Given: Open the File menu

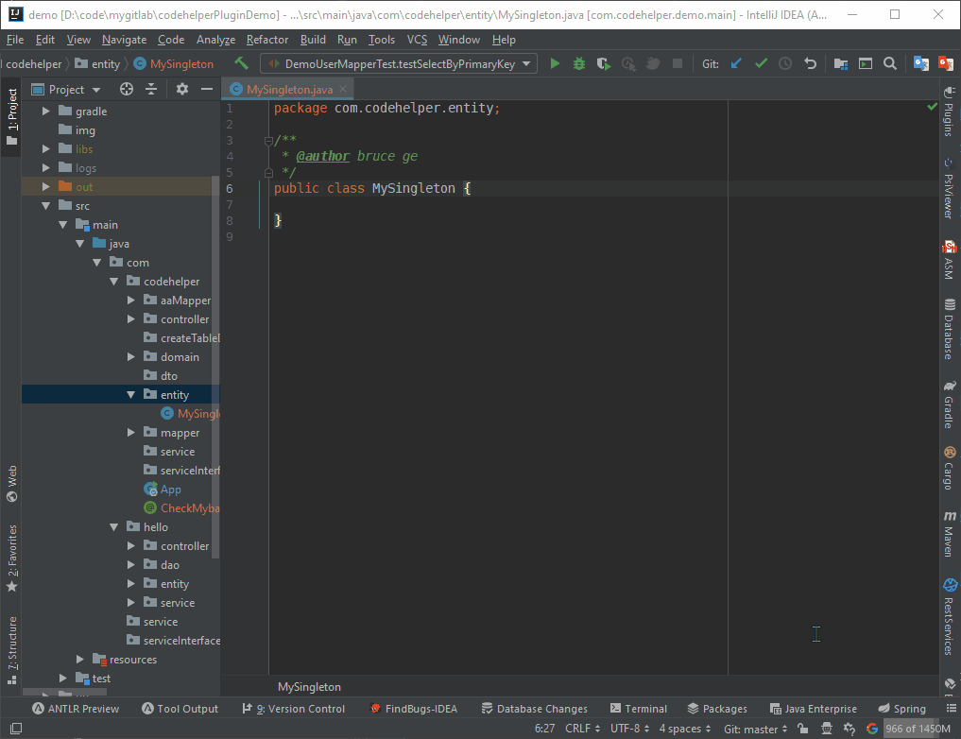Looking at the screenshot, I should (15, 40).
